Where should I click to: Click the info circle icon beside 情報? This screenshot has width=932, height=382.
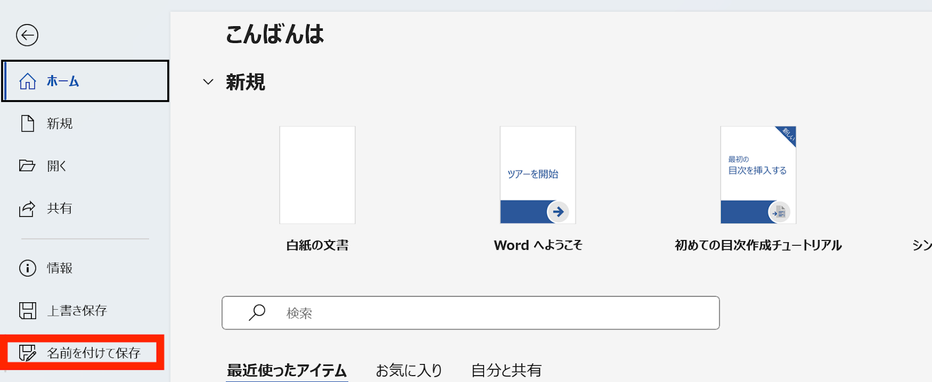(27, 268)
